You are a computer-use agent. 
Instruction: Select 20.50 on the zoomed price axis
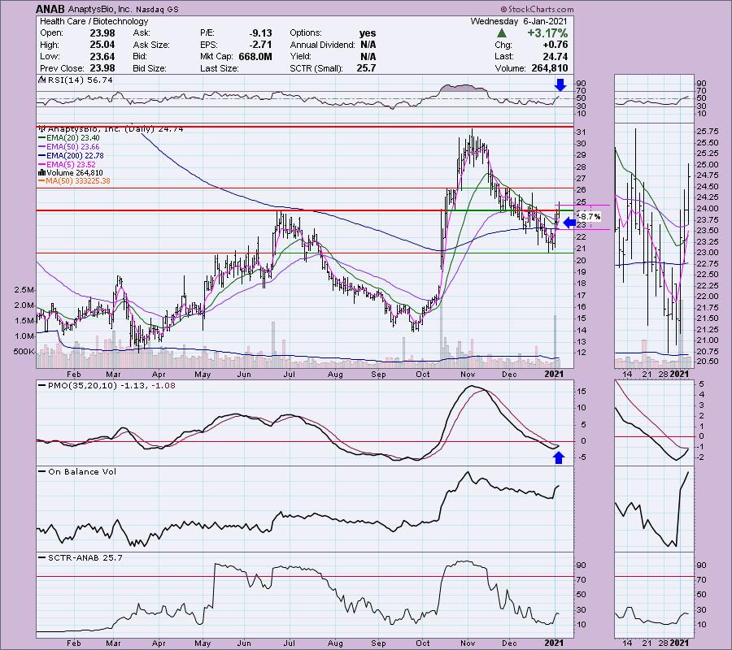point(707,362)
